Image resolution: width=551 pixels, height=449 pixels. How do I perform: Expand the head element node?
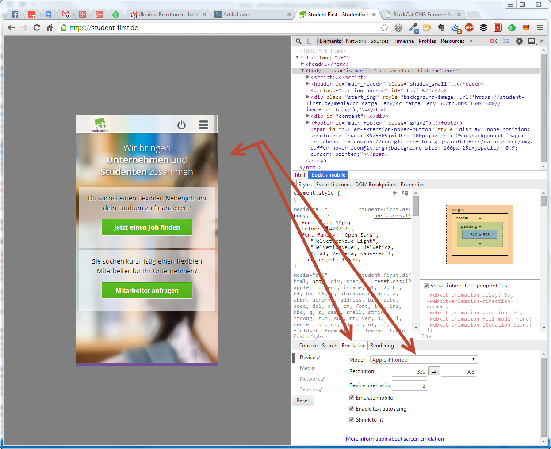tap(303, 64)
